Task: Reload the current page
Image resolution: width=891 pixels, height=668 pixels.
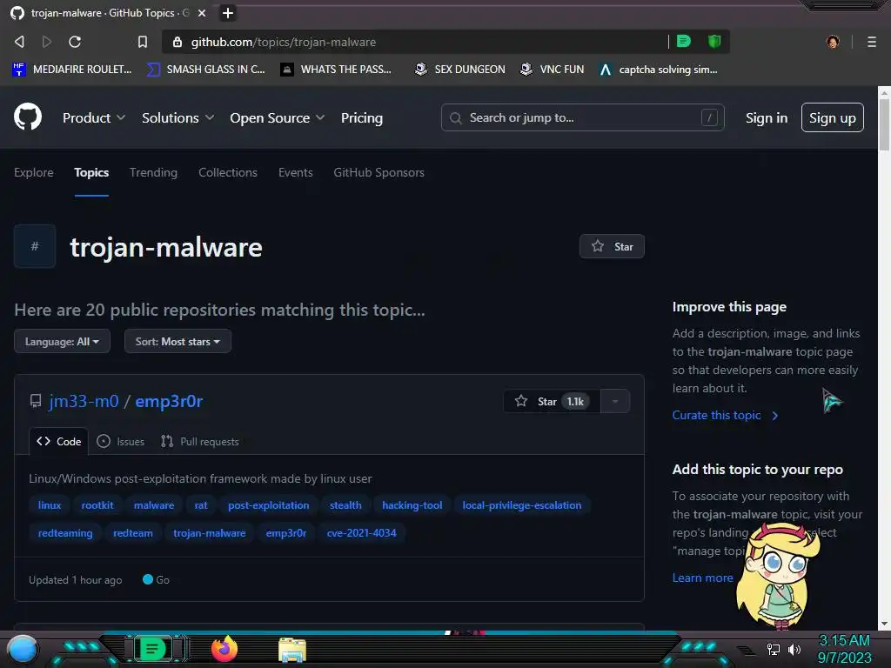Action: click(75, 42)
